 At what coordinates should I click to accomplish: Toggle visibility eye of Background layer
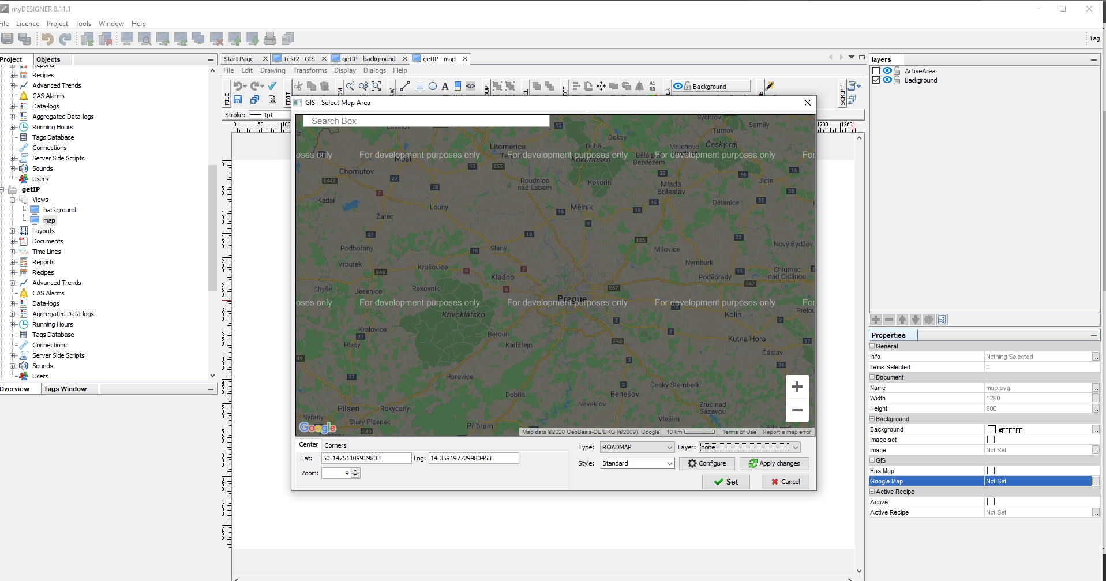pyautogui.click(x=887, y=80)
